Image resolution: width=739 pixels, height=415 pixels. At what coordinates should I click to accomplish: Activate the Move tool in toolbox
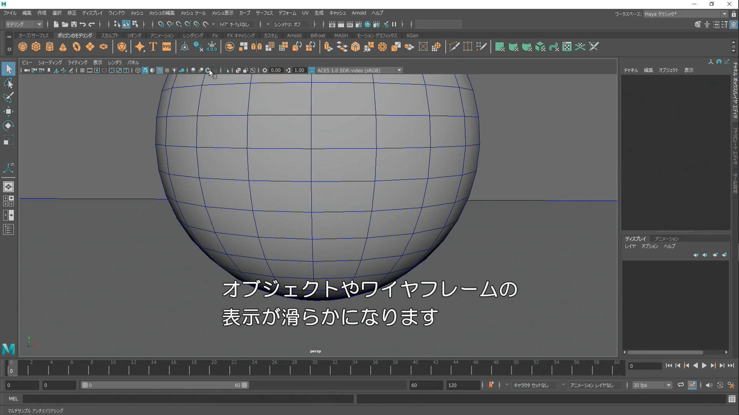[8, 111]
